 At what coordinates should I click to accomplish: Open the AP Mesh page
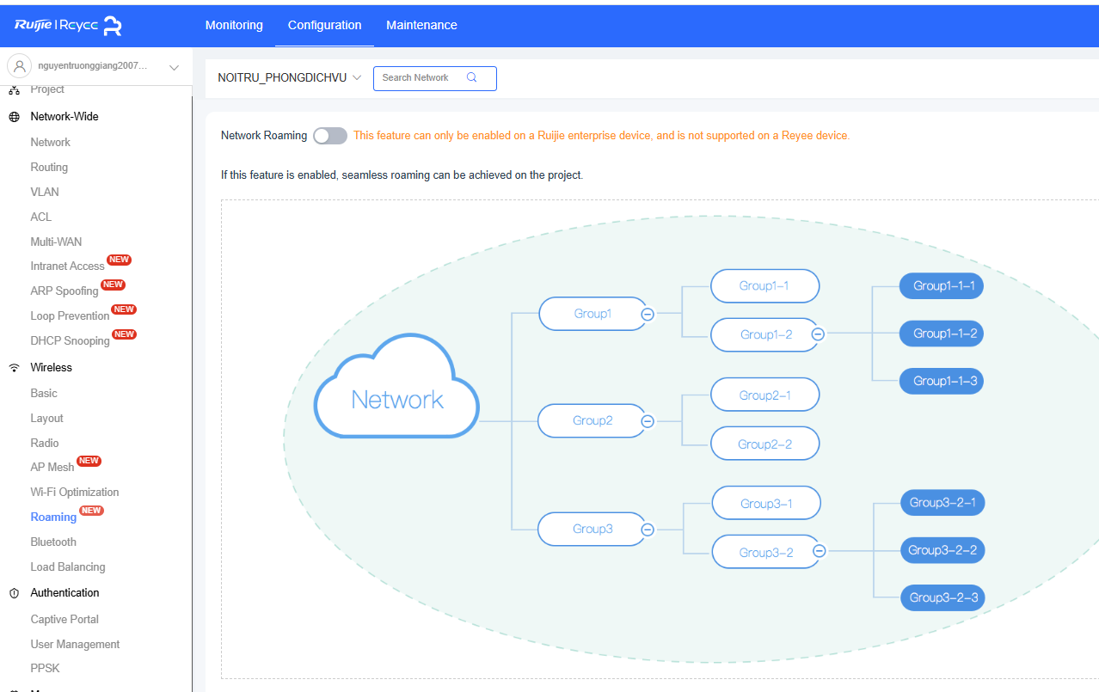click(52, 467)
